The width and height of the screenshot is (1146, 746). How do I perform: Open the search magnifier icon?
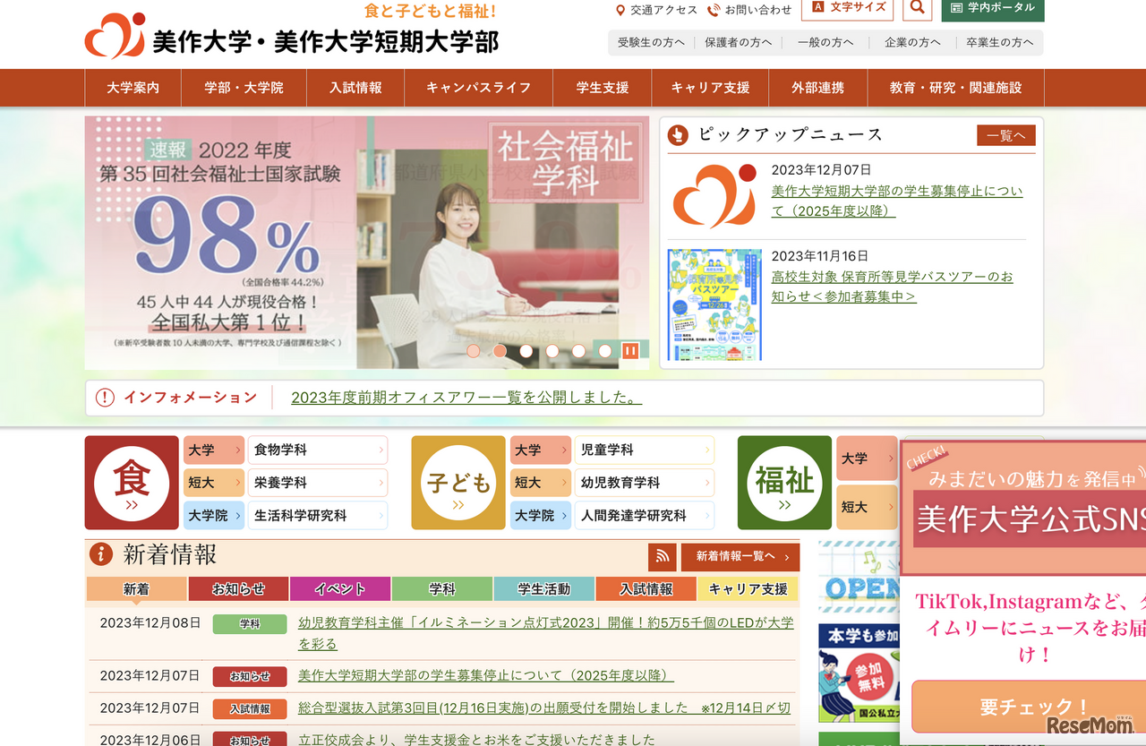tap(917, 10)
